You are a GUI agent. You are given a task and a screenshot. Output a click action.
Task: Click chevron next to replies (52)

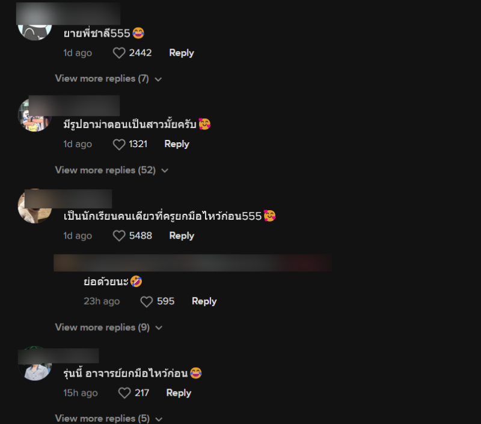(165, 171)
